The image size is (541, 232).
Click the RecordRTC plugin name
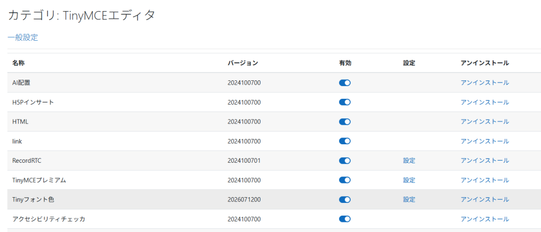point(26,161)
